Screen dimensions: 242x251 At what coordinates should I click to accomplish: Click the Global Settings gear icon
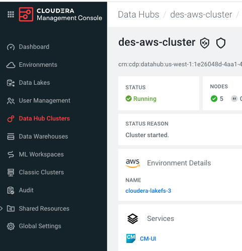[11, 226]
